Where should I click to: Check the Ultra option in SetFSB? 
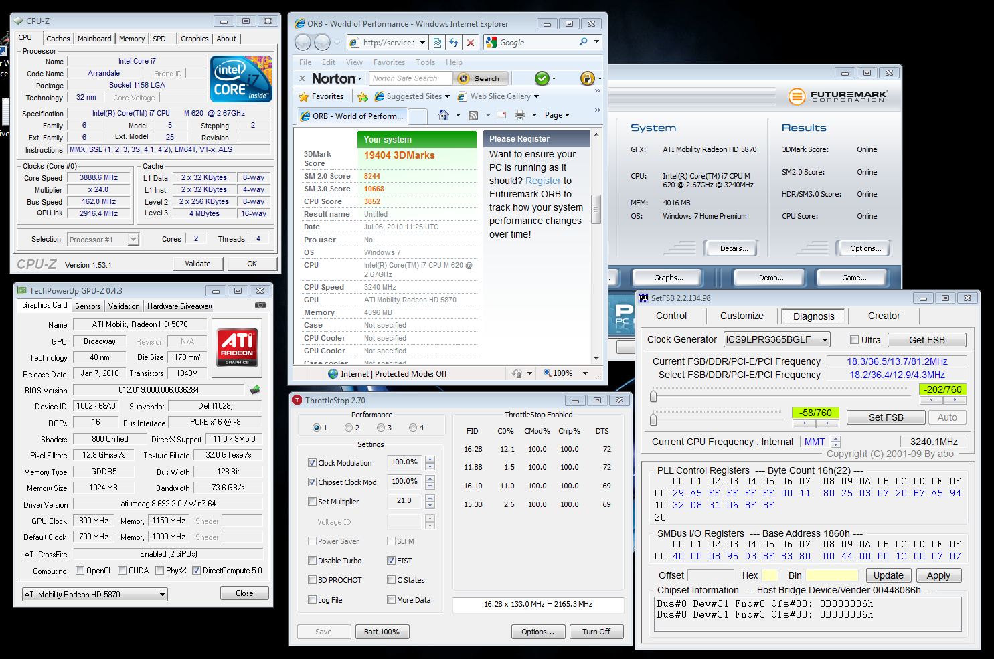[854, 339]
